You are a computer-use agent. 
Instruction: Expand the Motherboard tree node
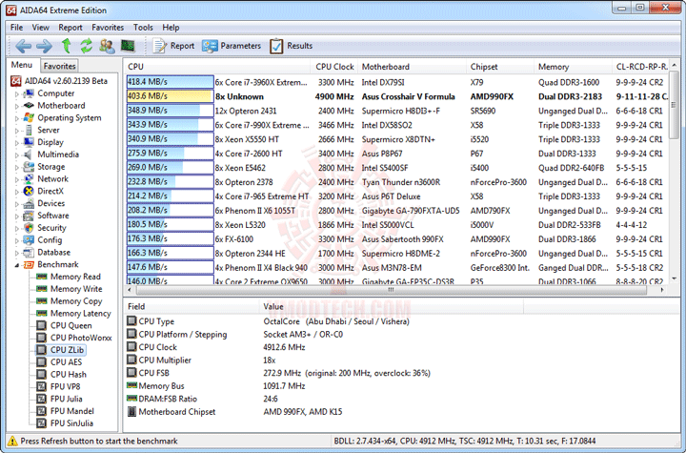[x=16, y=106]
